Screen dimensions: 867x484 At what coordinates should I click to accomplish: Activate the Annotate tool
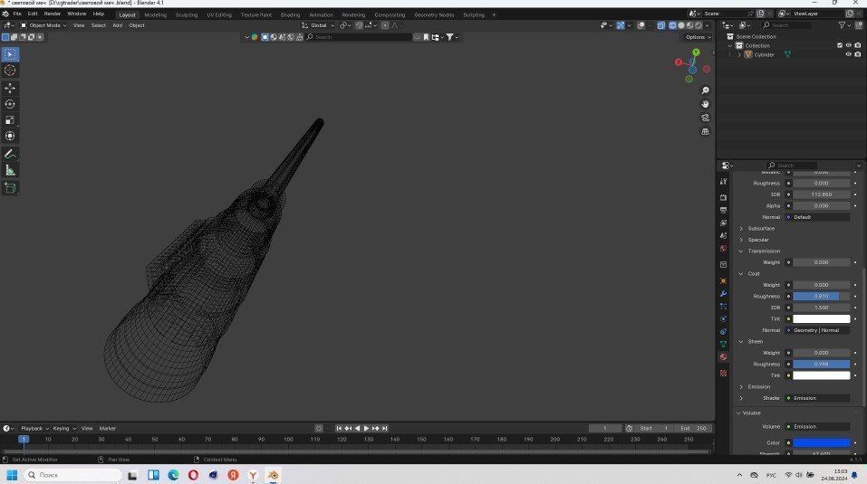coord(10,154)
